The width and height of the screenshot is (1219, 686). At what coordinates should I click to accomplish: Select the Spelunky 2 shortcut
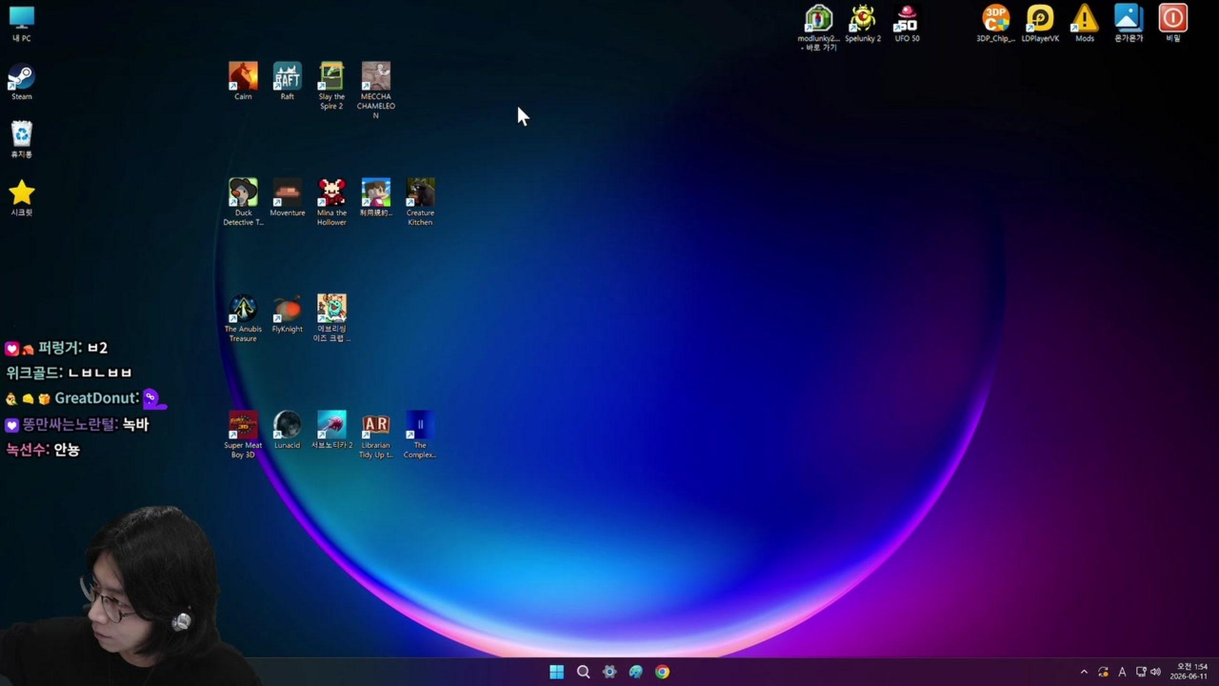tap(863, 24)
